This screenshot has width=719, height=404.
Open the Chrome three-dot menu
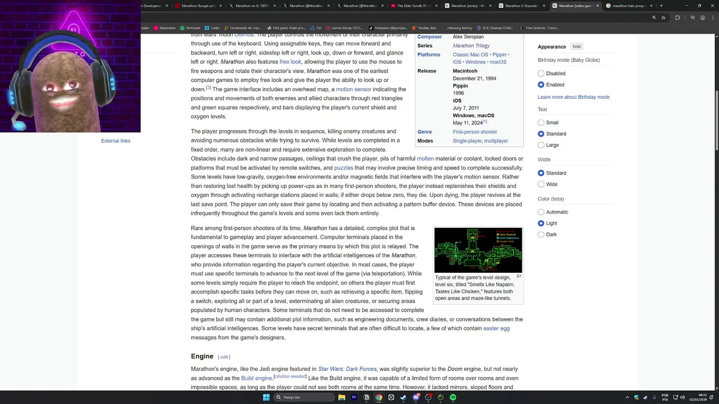click(x=712, y=17)
